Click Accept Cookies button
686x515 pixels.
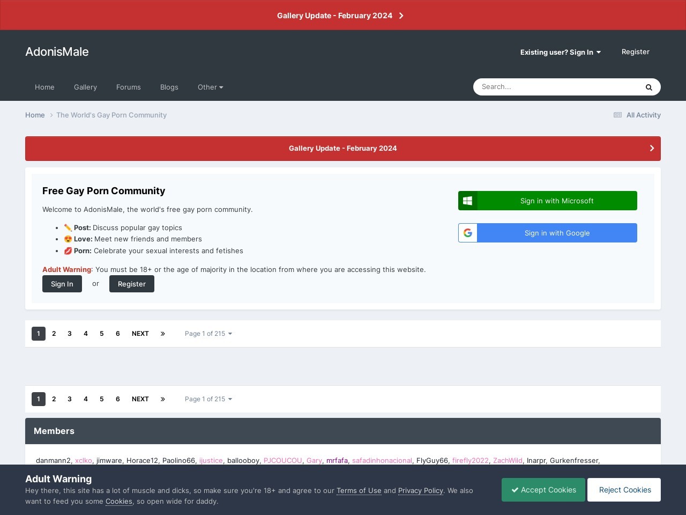pos(543,490)
